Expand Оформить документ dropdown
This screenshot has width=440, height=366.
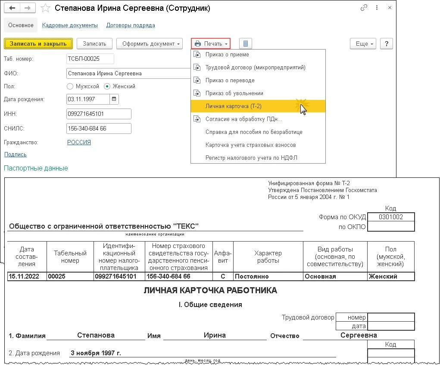[x=150, y=44]
